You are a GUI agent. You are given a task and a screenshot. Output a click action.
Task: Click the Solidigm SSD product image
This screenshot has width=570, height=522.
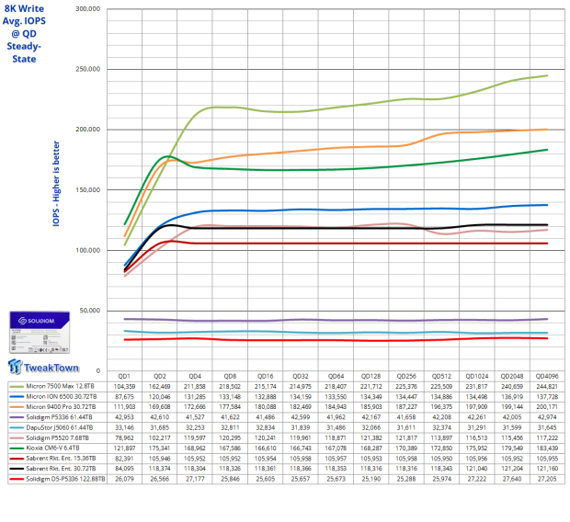pos(40,332)
